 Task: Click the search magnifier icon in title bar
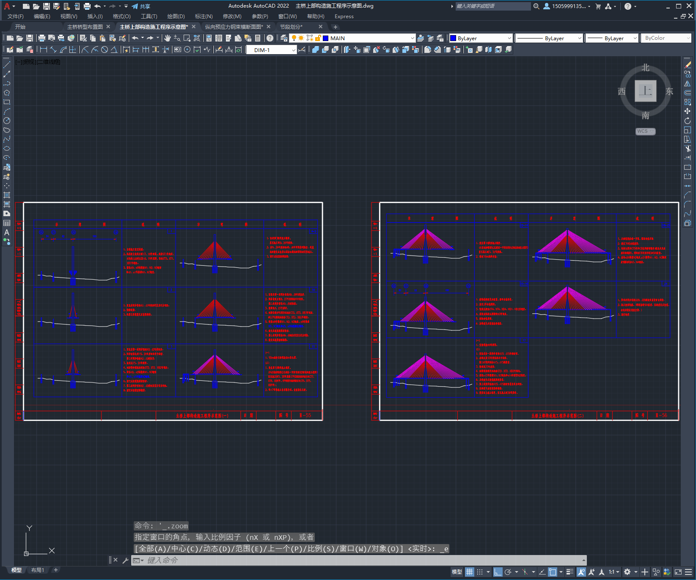pos(536,6)
